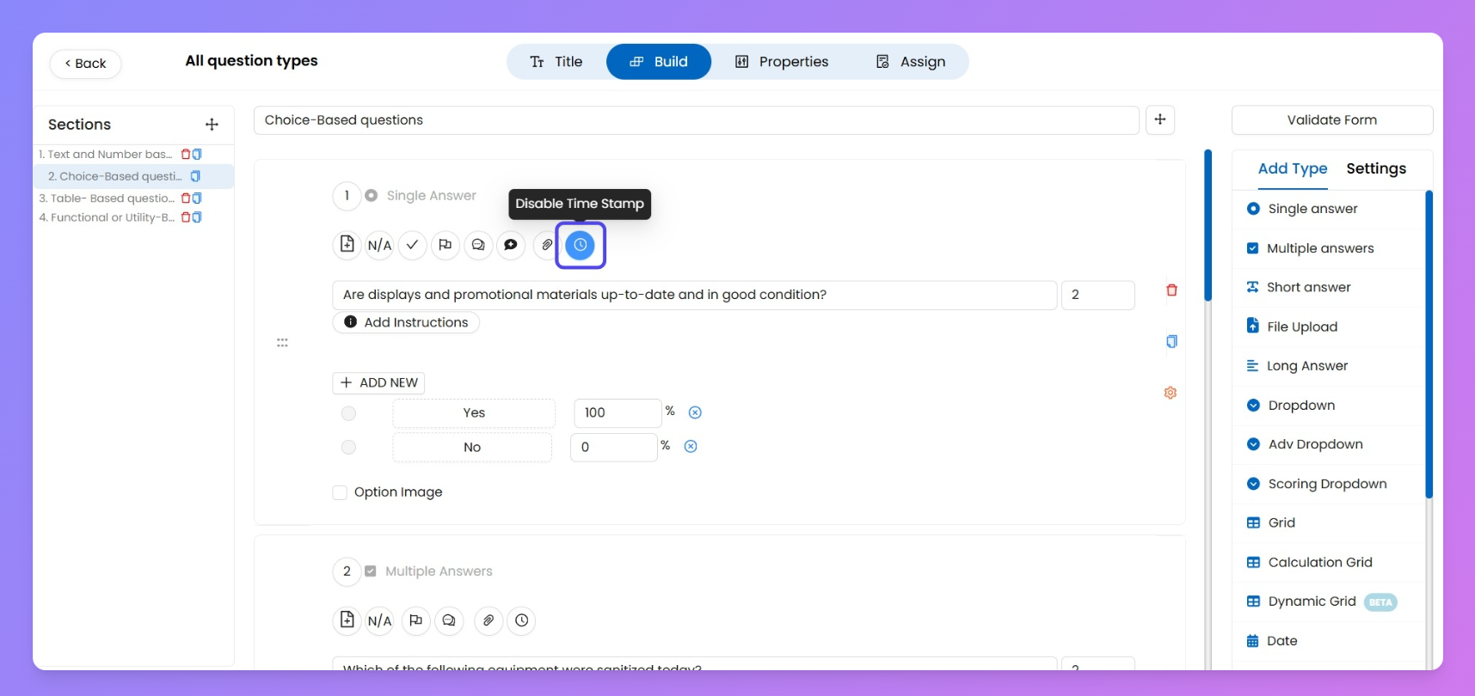This screenshot has height=696, width=1475.
Task: Select section 2 Choice-Based questions
Action: (x=114, y=176)
